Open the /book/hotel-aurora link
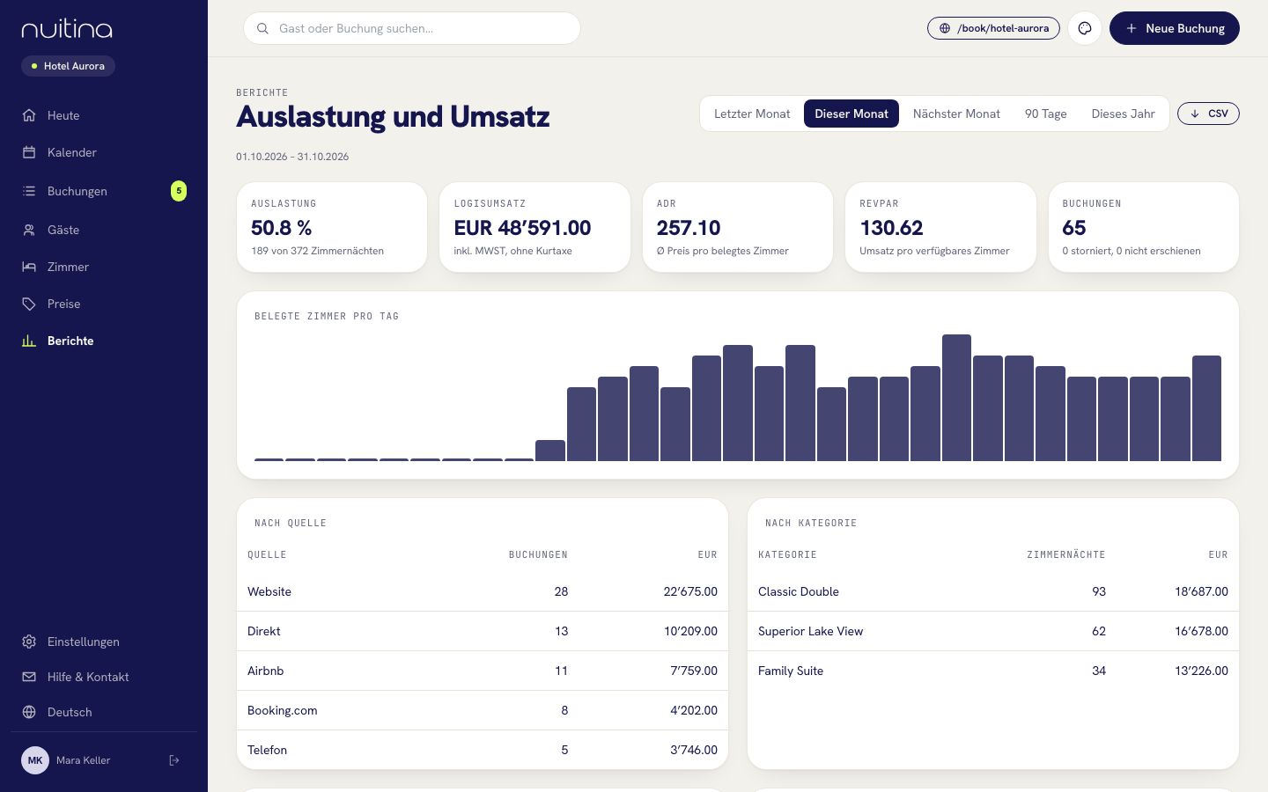 (x=993, y=28)
